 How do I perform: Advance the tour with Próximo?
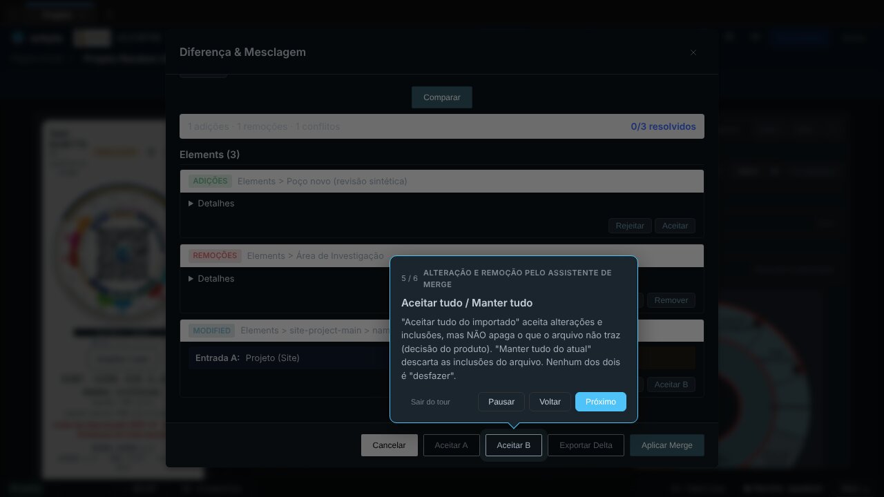click(601, 402)
